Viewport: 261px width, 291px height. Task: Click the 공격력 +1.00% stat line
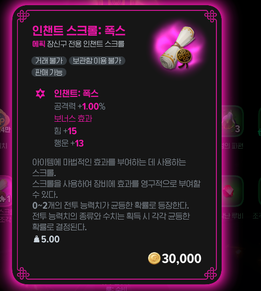(x=80, y=106)
